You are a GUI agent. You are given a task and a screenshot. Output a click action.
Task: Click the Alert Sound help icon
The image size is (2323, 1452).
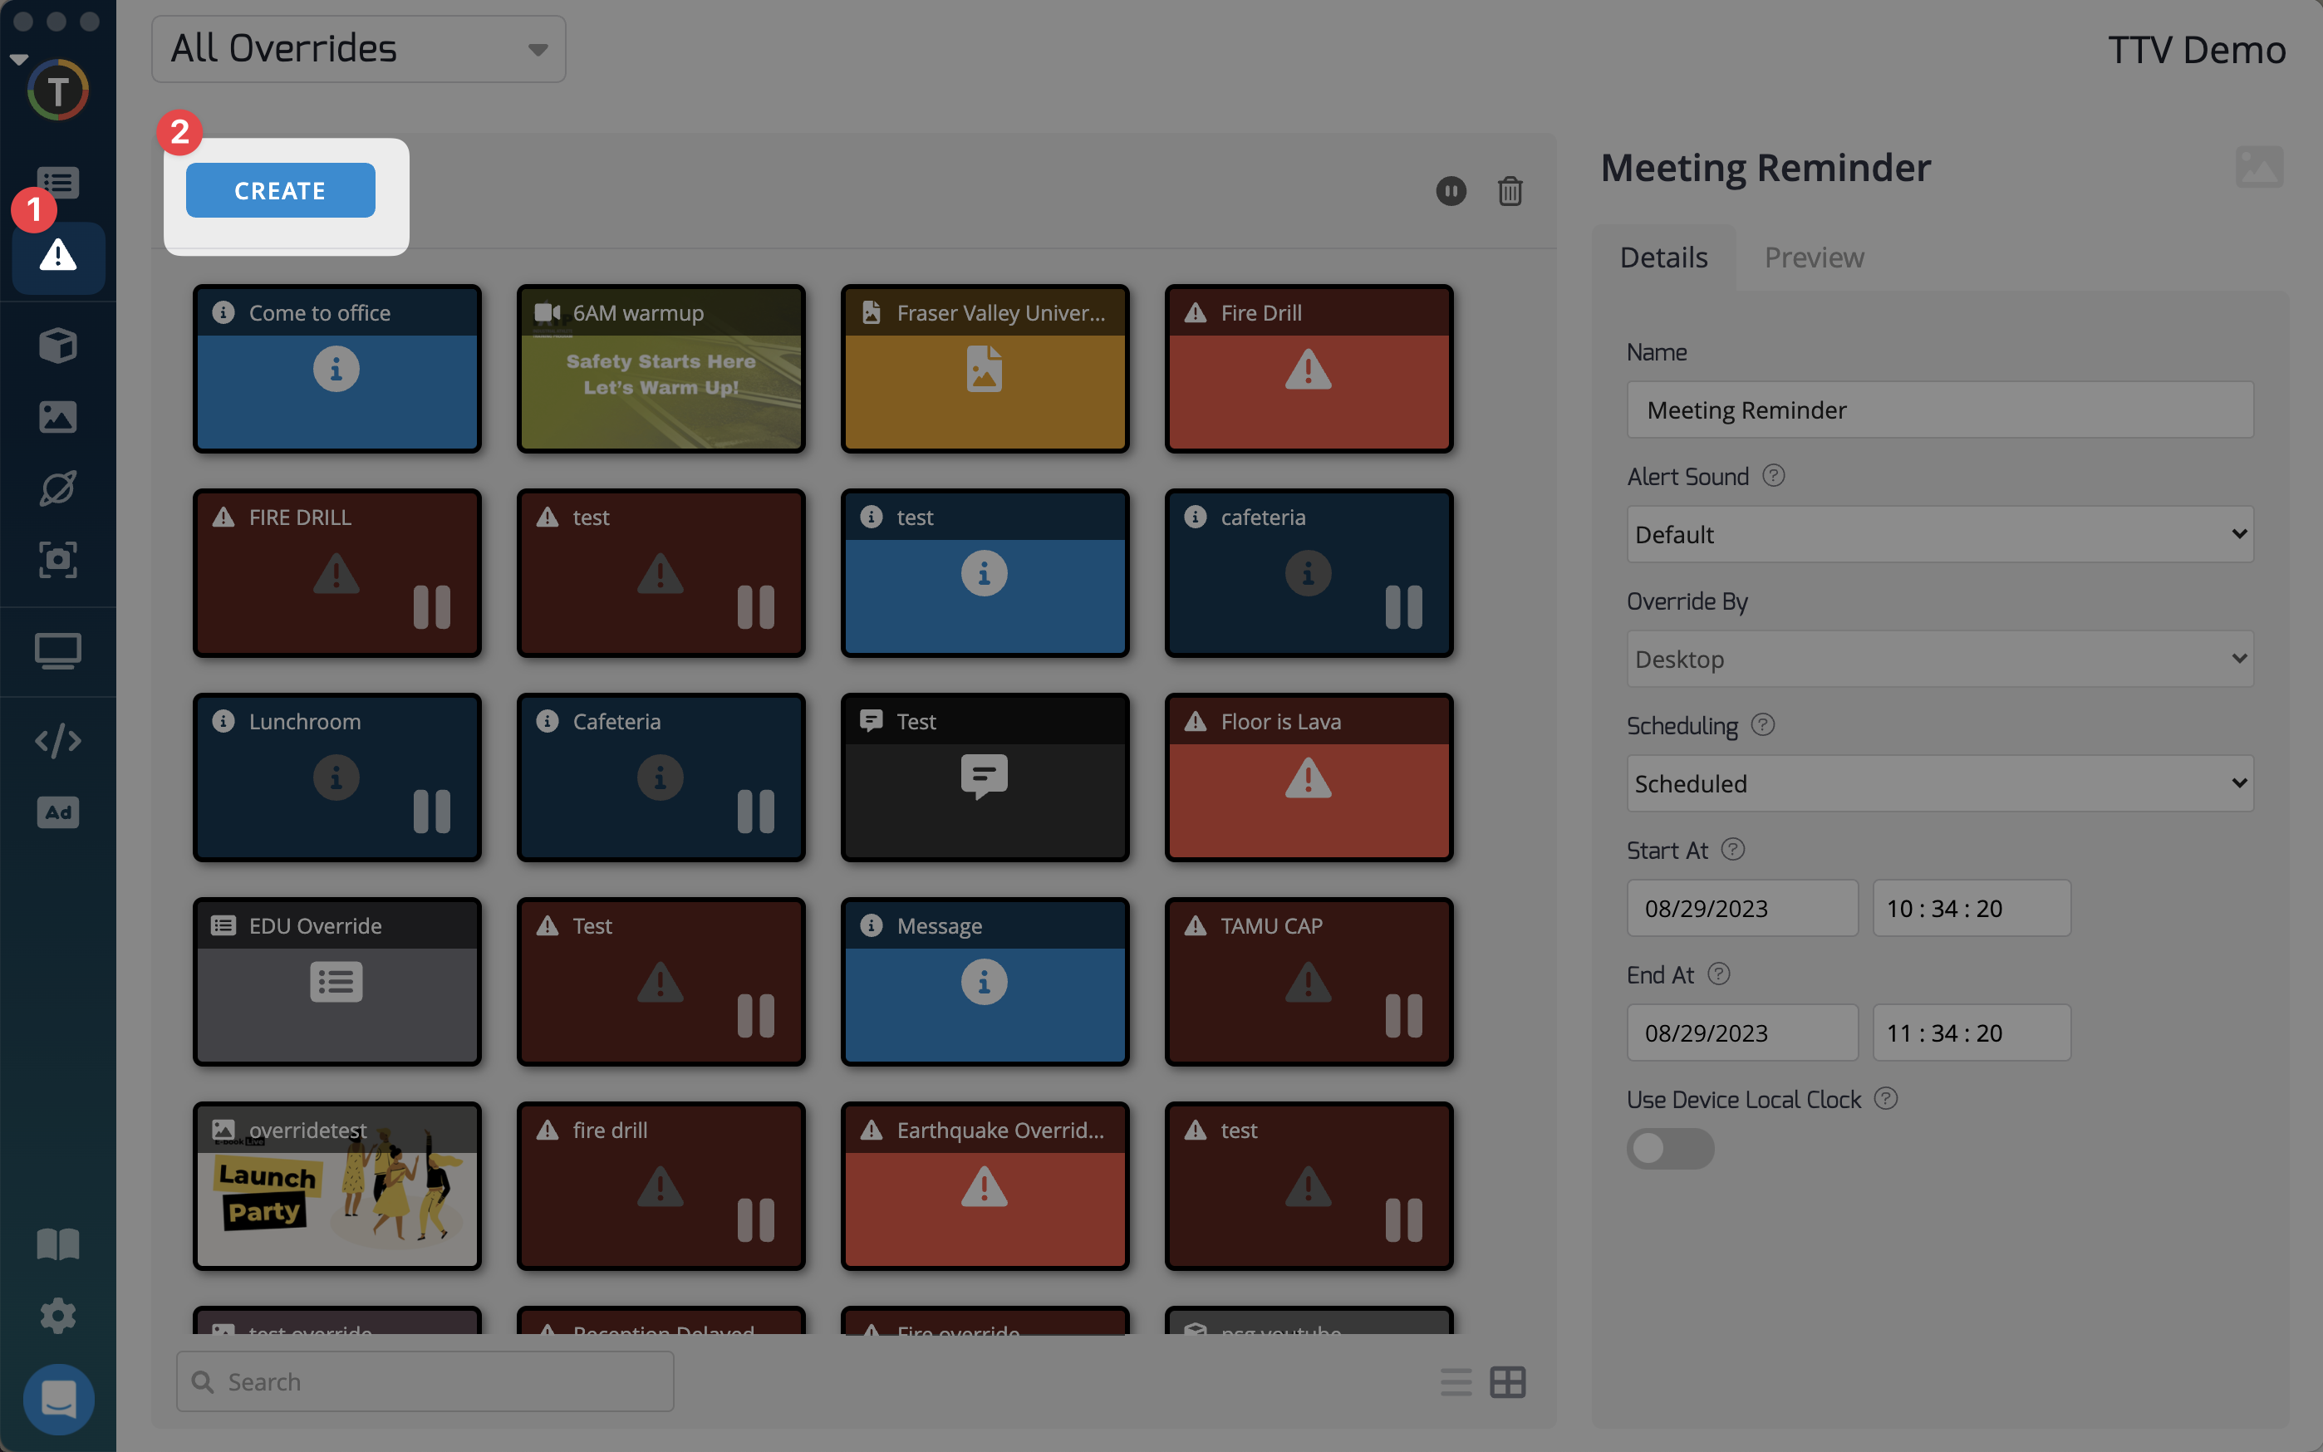tap(1773, 475)
